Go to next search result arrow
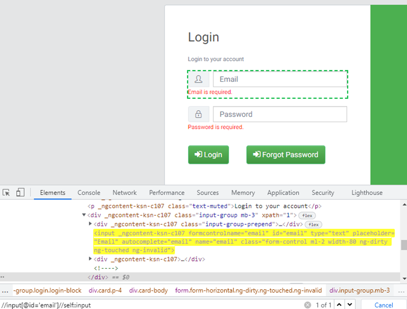 [x=350, y=304]
